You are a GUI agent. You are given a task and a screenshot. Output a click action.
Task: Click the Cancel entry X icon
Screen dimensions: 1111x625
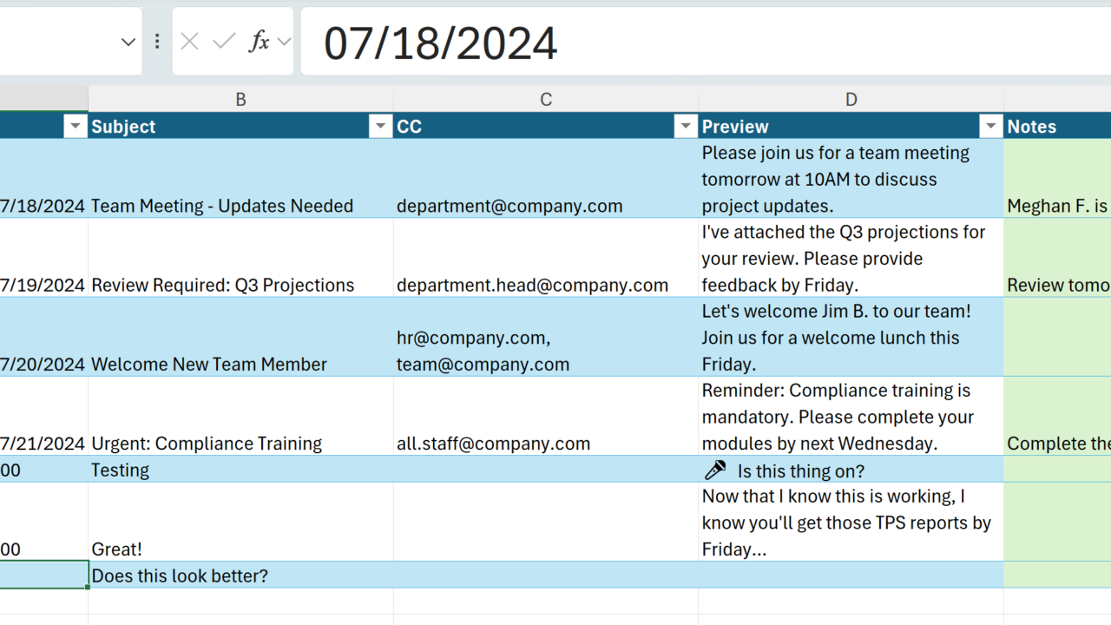189,42
